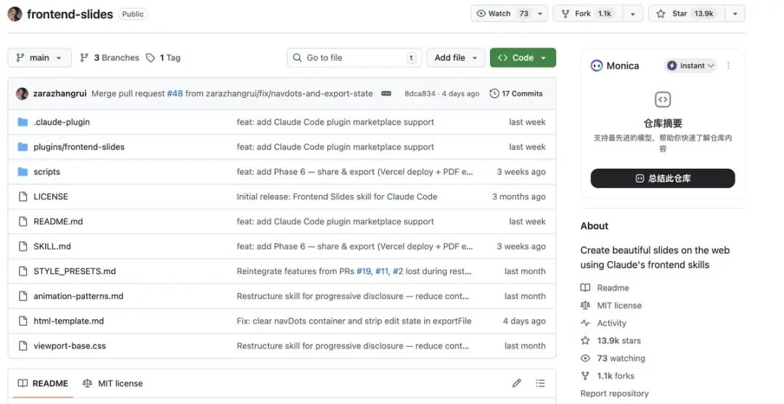This screenshot has height=404, width=784.
Task: Click the README.md file icon
Action: click(x=23, y=221)
